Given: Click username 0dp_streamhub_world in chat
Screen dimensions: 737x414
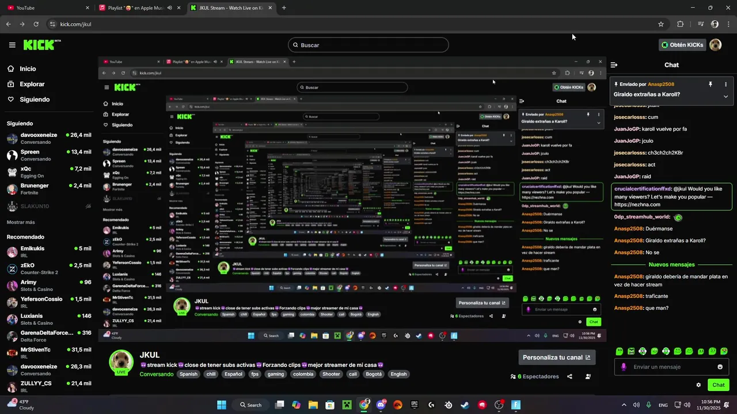Looking at the screenshot, I should click(x=642, y=217).
